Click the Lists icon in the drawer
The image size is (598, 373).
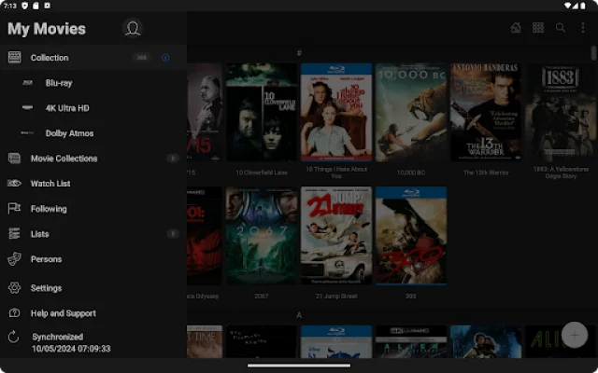point(15,234)
